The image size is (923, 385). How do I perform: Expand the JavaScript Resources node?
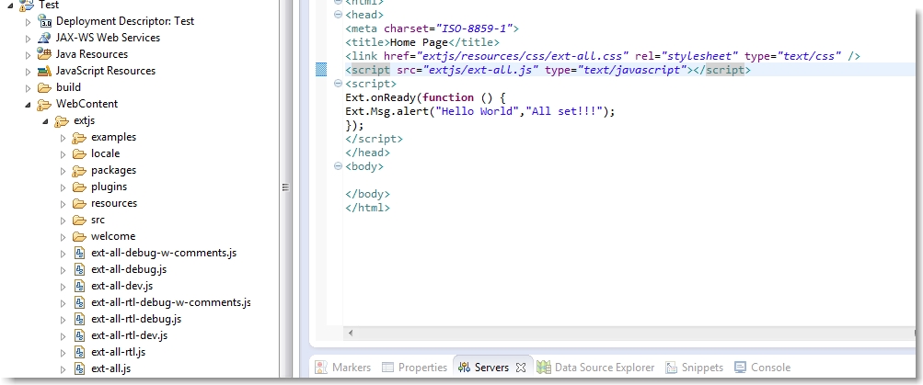(28, 72)
